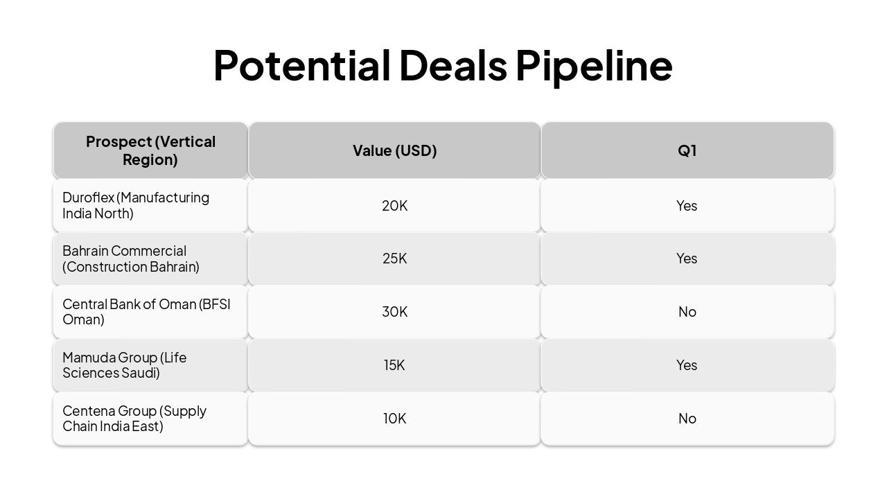This screenshot has width=887, height=499.
Task: Click the 10K value cell
Action: click(394, 419)
